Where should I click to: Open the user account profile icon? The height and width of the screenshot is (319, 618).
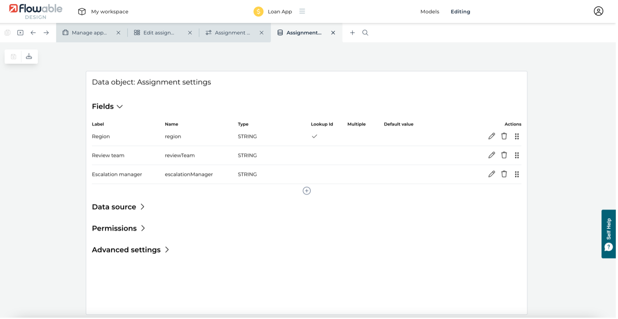click(x=598, y=12)
